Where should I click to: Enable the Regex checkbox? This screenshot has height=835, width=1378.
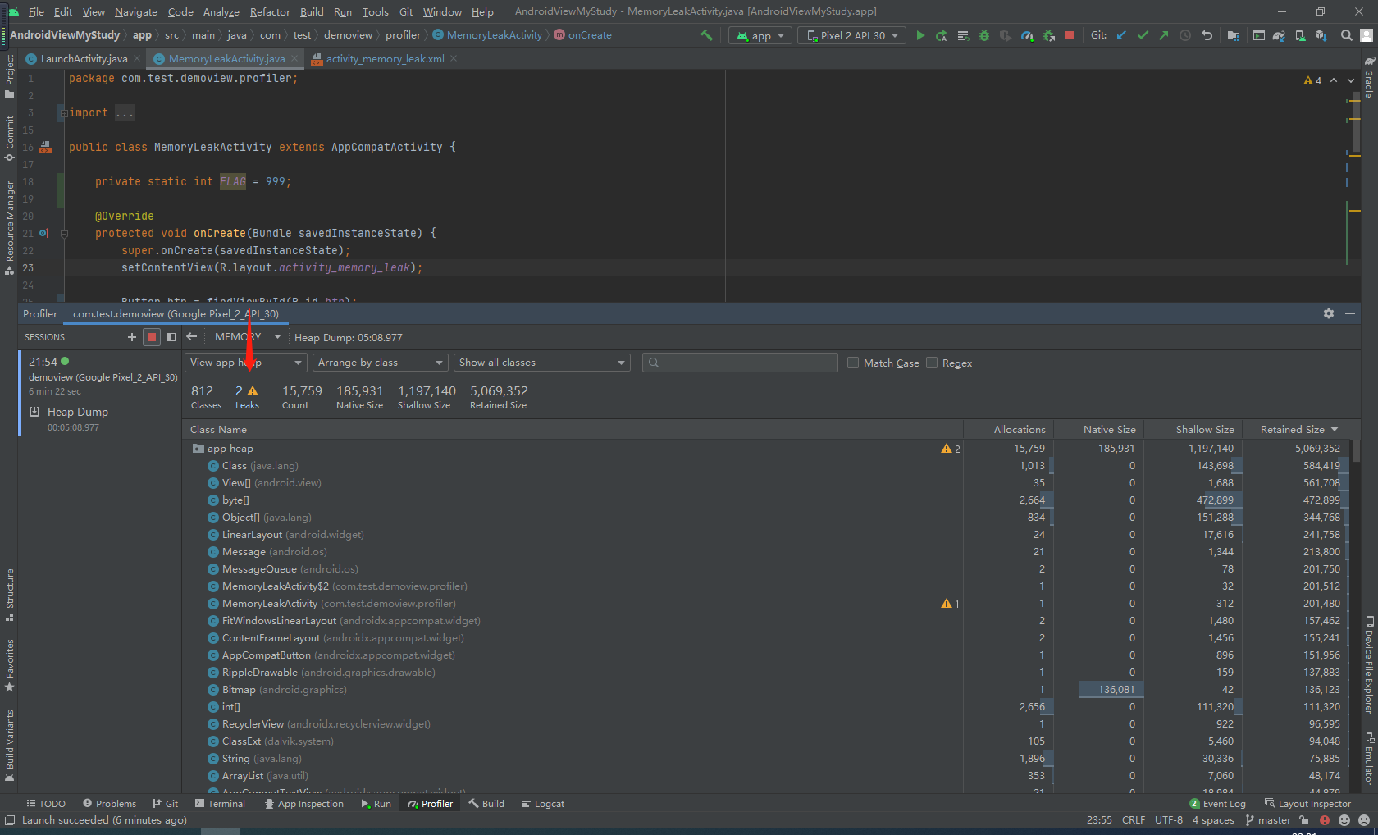932,363
